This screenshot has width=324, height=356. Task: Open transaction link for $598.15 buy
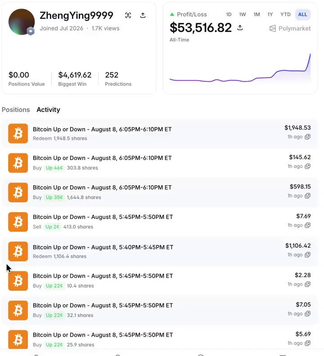coord(308,196)
